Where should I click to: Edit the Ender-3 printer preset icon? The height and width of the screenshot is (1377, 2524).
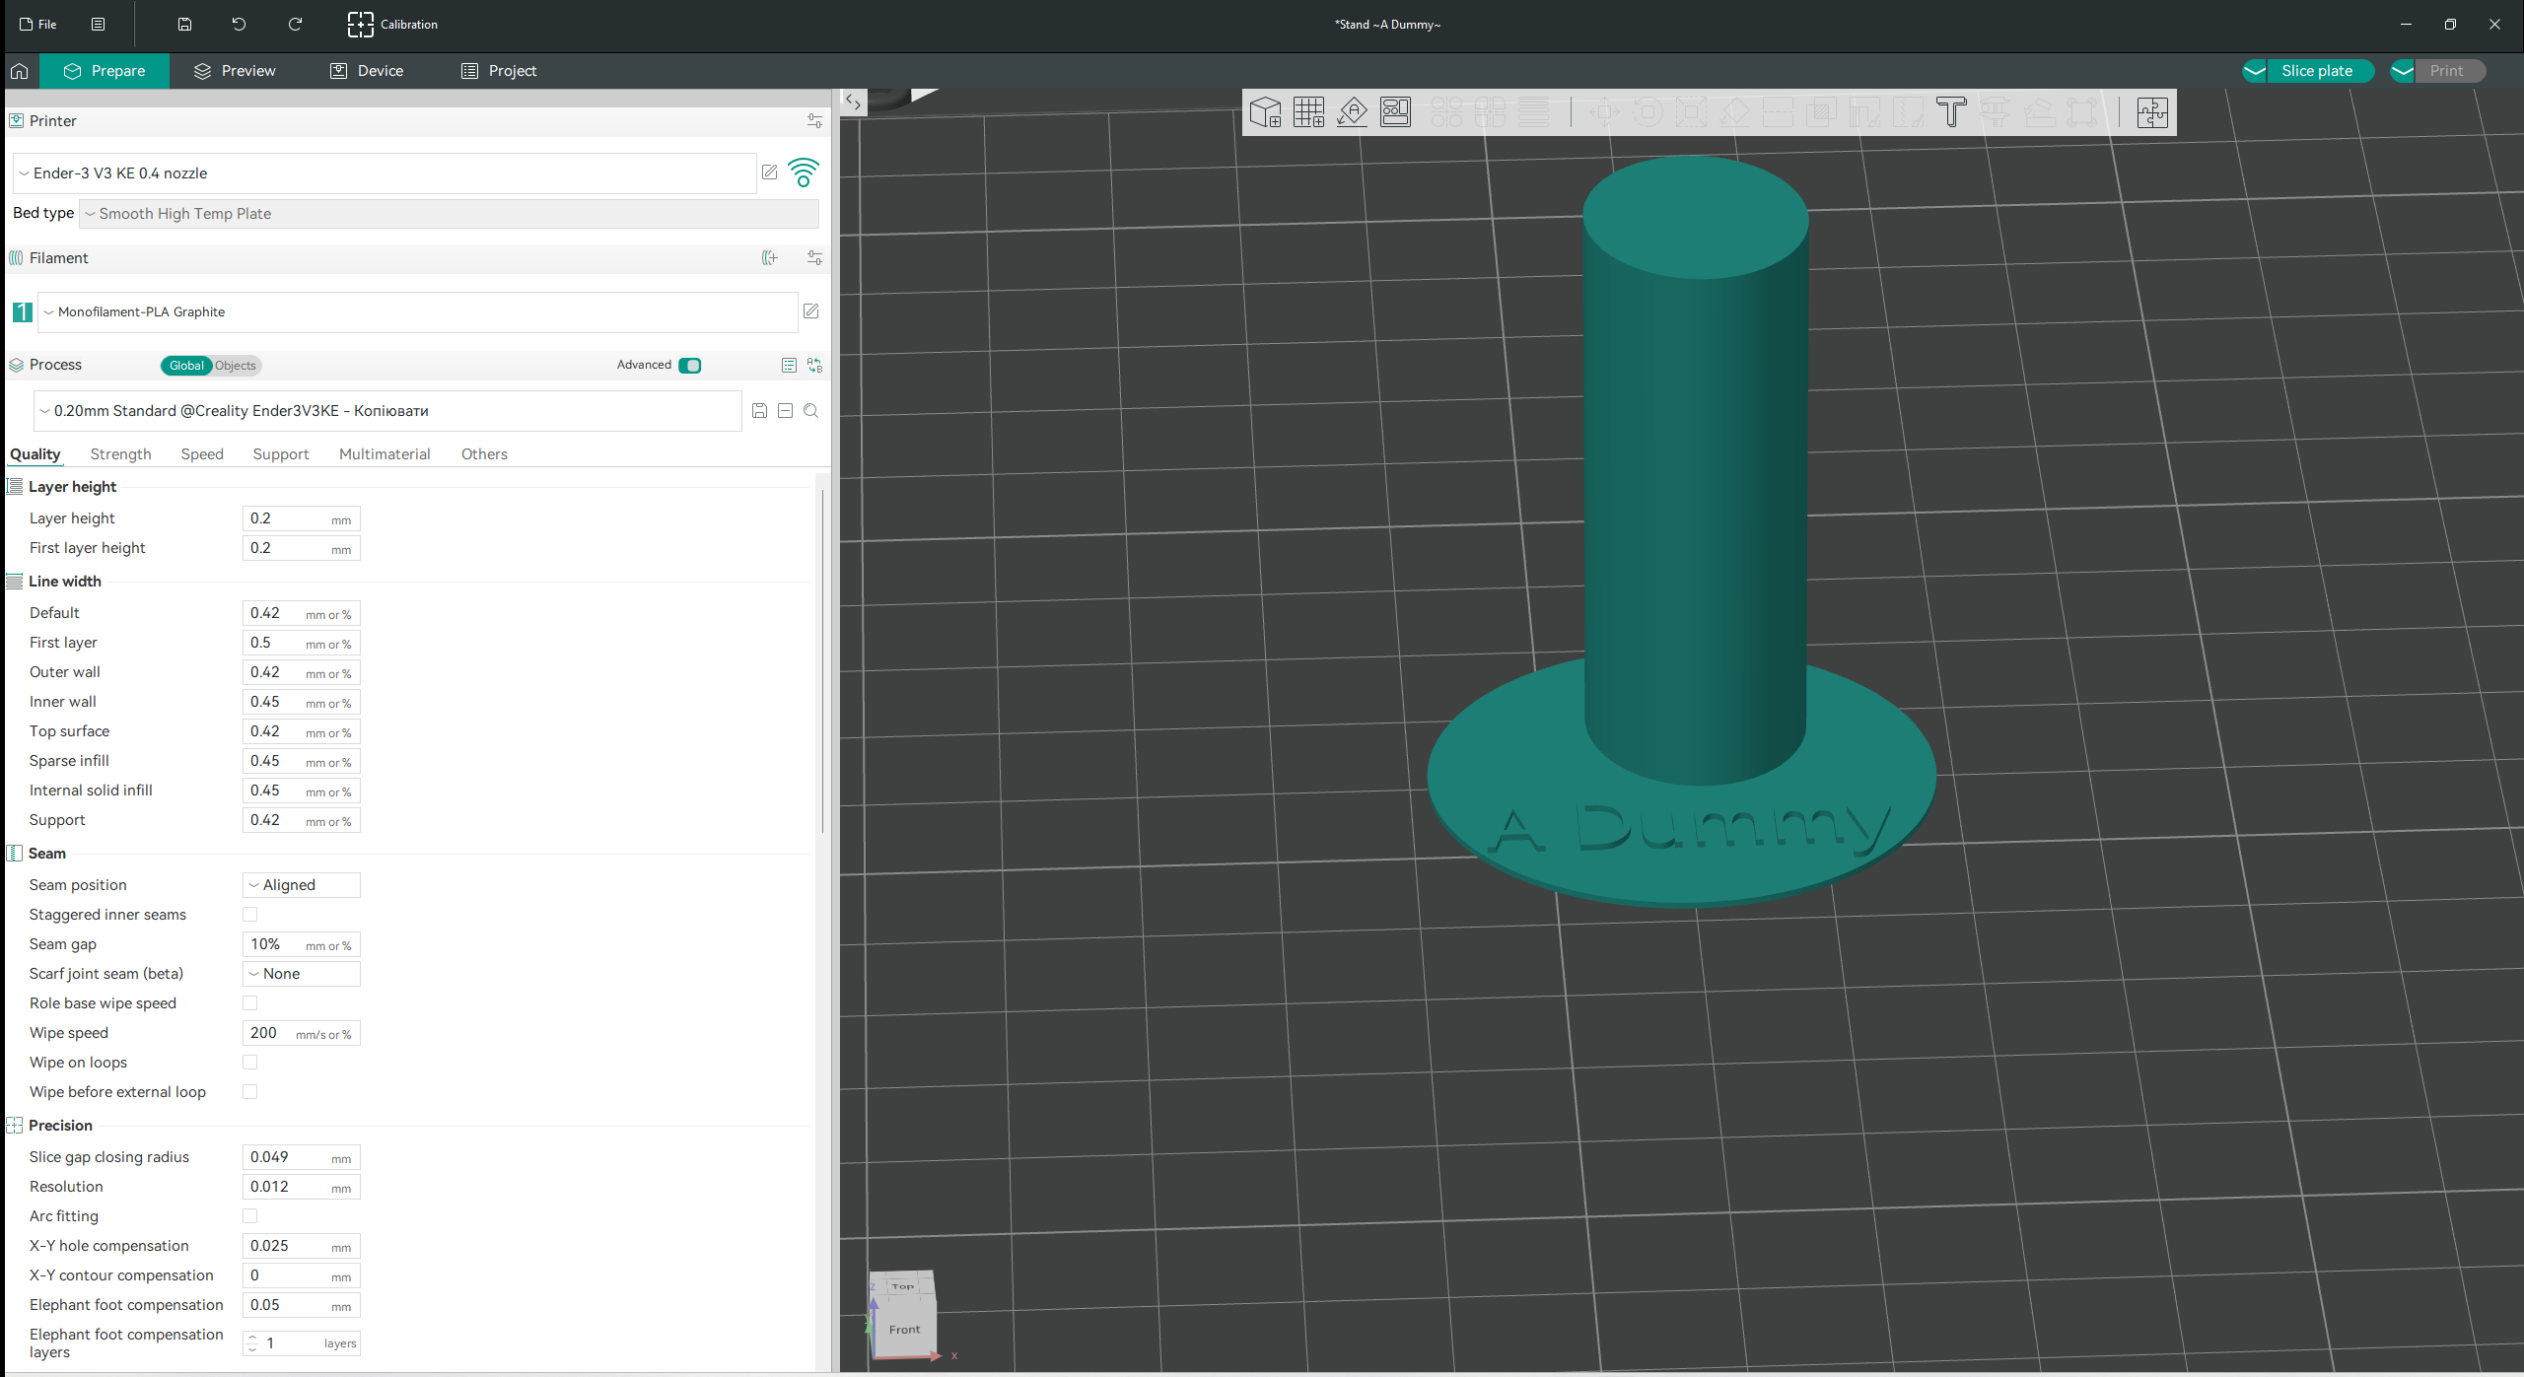[770, 172]
